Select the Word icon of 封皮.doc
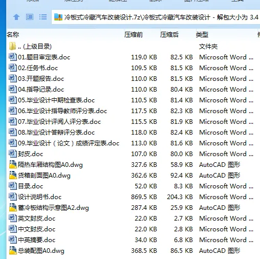This screenshot has height=259, width=260. tap(13, 154)
